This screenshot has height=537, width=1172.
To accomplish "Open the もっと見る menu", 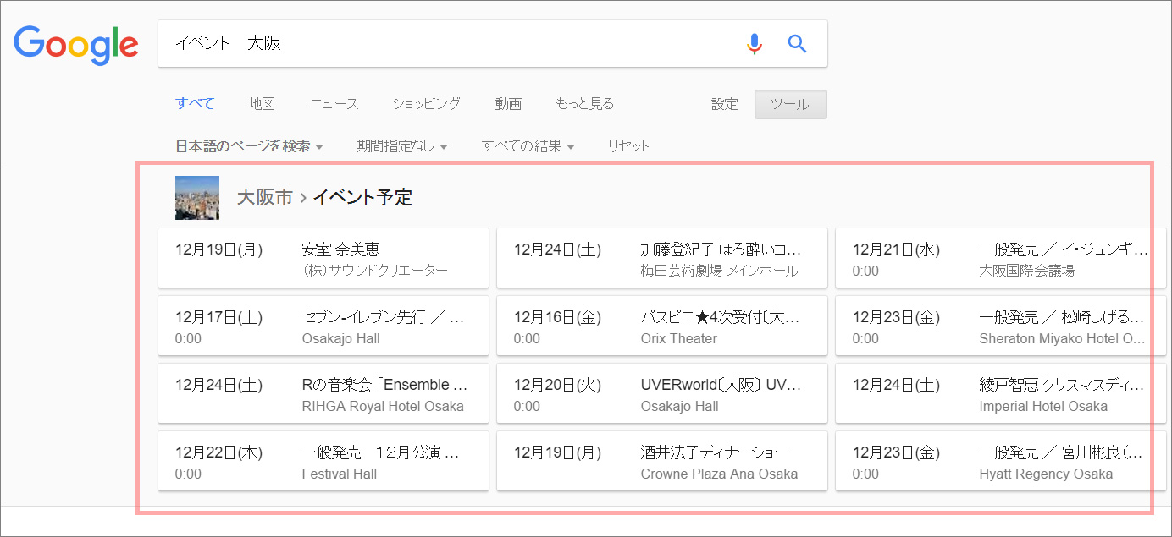I will tap(584, 104).
